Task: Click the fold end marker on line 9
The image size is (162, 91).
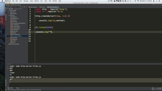Action: pyautogui.click(x=35, y=28)
